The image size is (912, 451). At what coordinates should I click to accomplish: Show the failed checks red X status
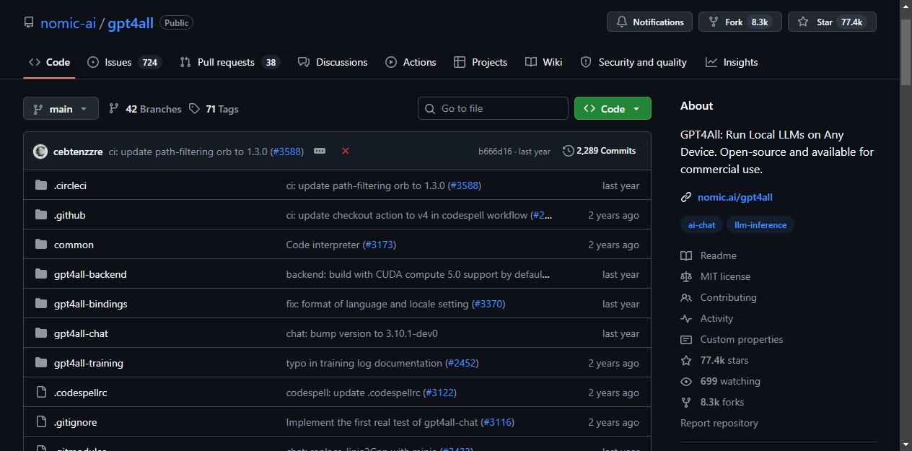346,151
